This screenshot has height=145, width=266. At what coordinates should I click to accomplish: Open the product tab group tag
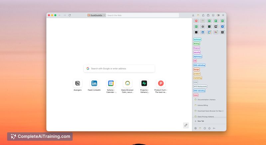197,74
